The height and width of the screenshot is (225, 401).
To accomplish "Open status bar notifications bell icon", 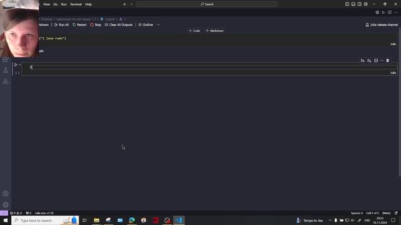I will [396, 213].
